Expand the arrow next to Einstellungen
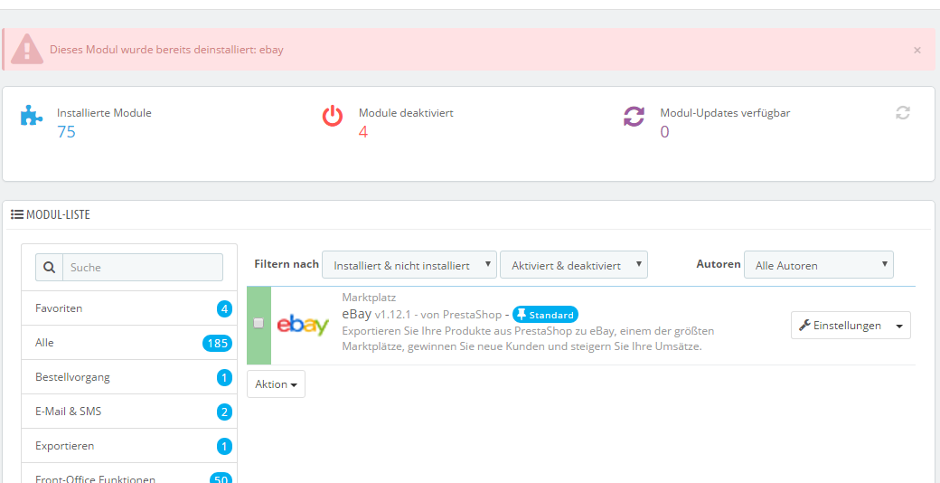Screen dimensions: 940x483 [899, 326]
